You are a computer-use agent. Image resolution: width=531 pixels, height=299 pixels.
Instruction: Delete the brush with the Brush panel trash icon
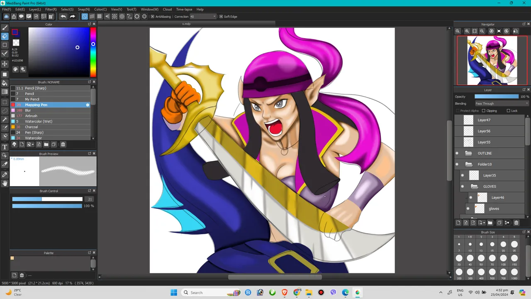[63, 145]
